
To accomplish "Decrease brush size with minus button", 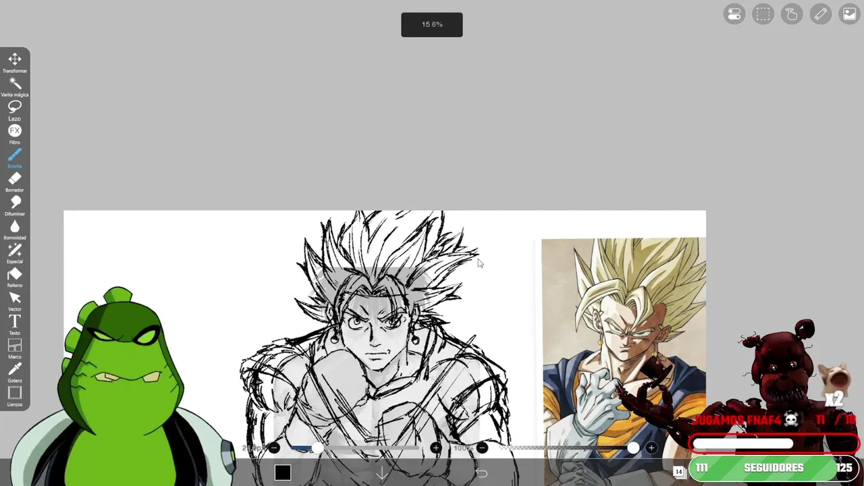I will click(274, 448).
